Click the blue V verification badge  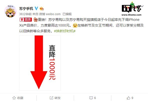tap(36, 8)
